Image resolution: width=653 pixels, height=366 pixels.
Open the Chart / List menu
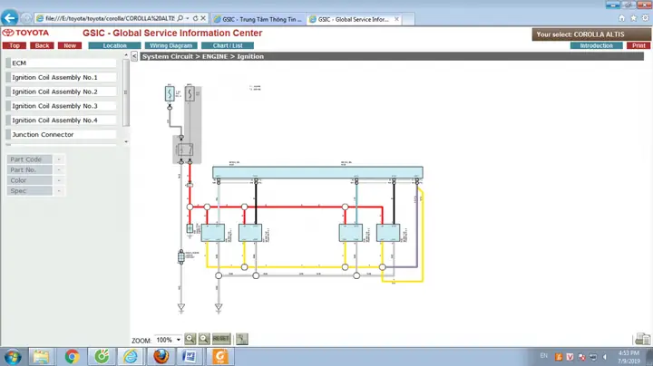pos(228,45)
